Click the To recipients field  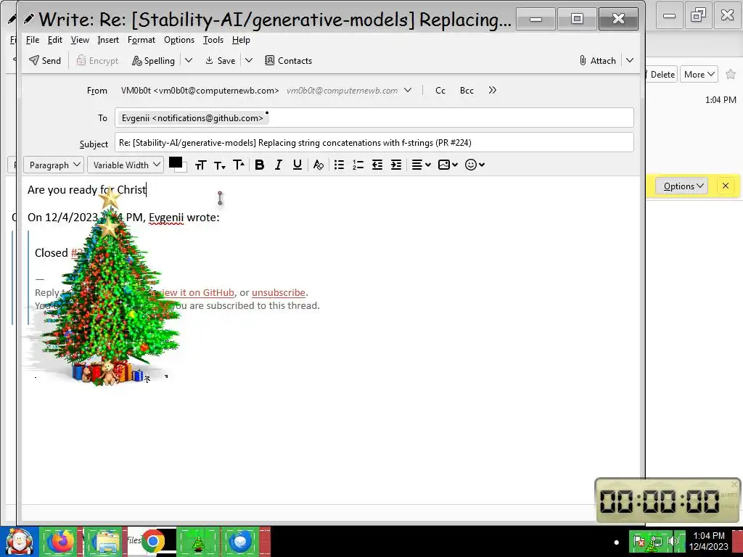(374, 117)
